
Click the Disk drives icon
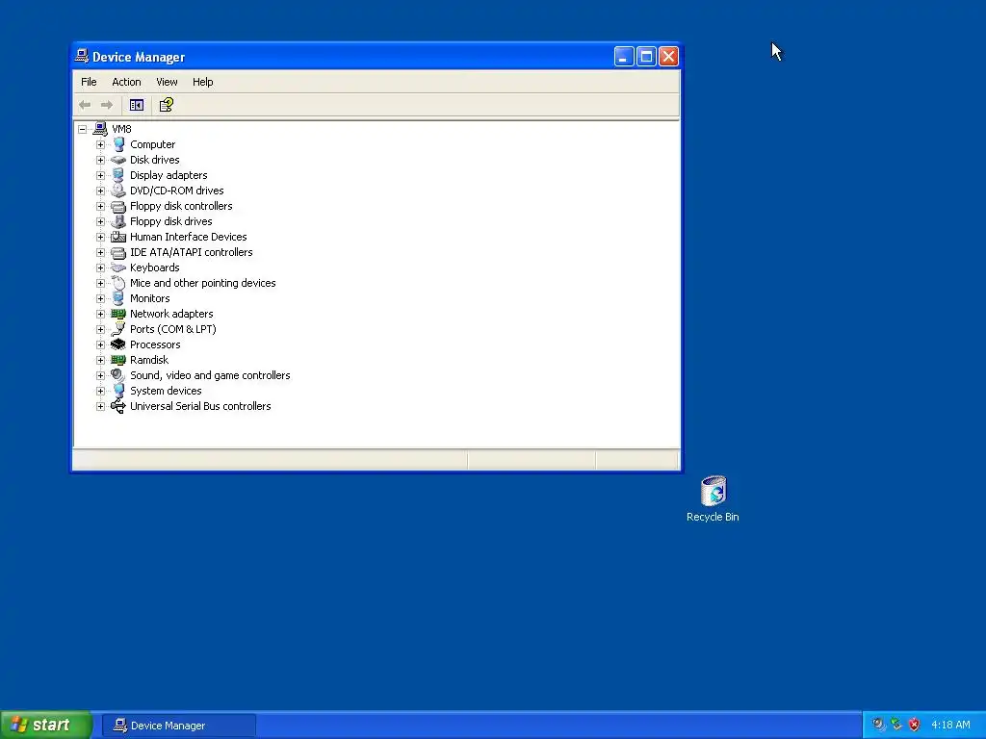pyautogui.click(x=118, y=160)
